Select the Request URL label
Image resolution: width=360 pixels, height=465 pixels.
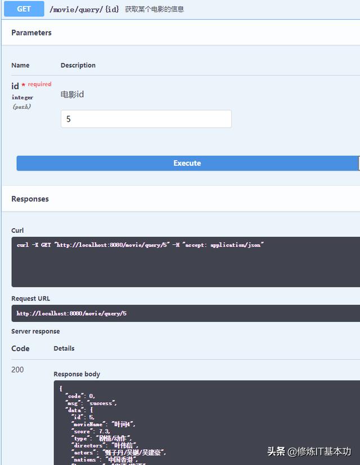pyautogui.click(x=30, y=299)
